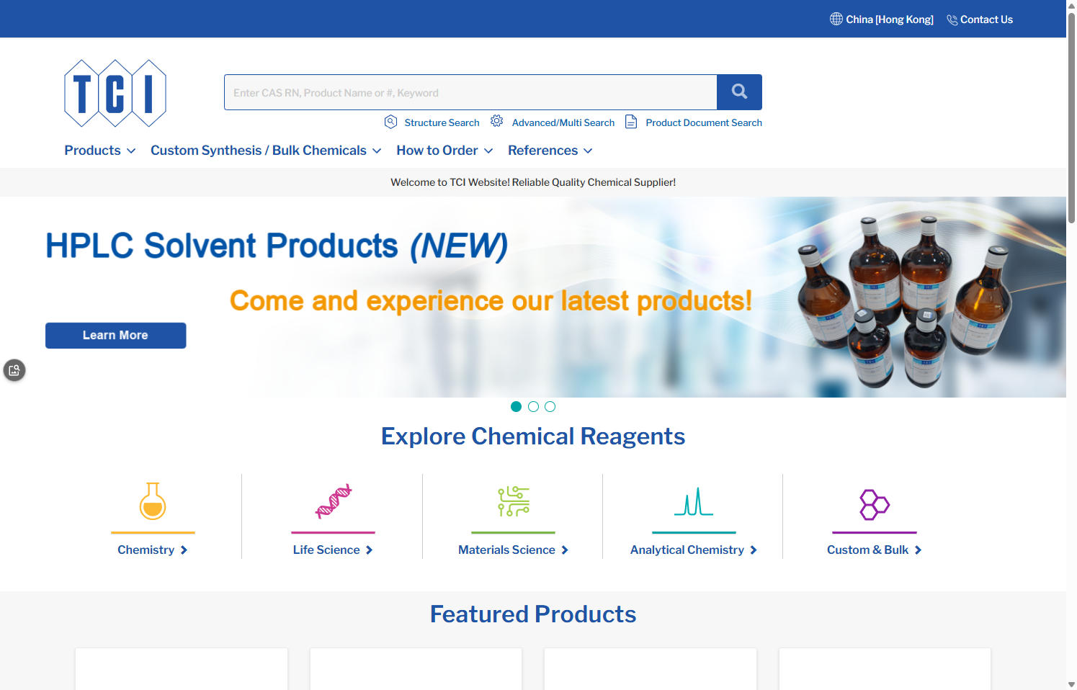This screenshot has width=1077, height=690.
Task: Click the Explore Chemical Reagents heading
Action: click(x=533, y=436)
